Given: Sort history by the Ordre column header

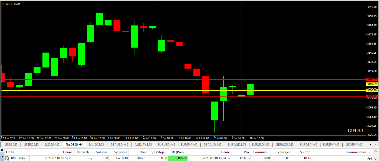Looking at the screenshot, I should click(17, 152).
